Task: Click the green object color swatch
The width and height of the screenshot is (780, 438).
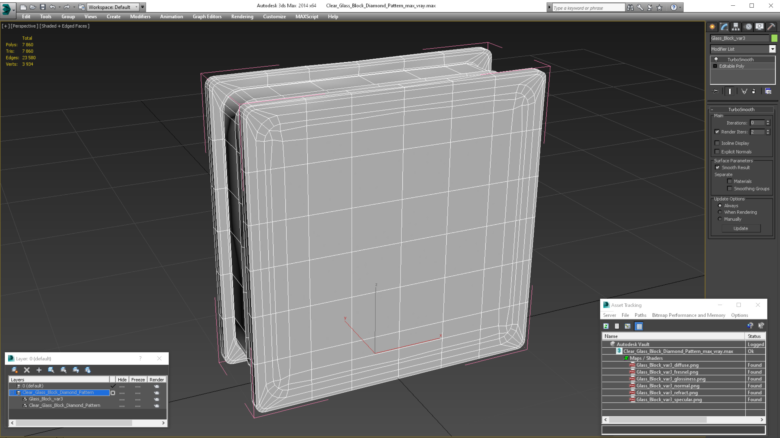Action: coord(774,38)
